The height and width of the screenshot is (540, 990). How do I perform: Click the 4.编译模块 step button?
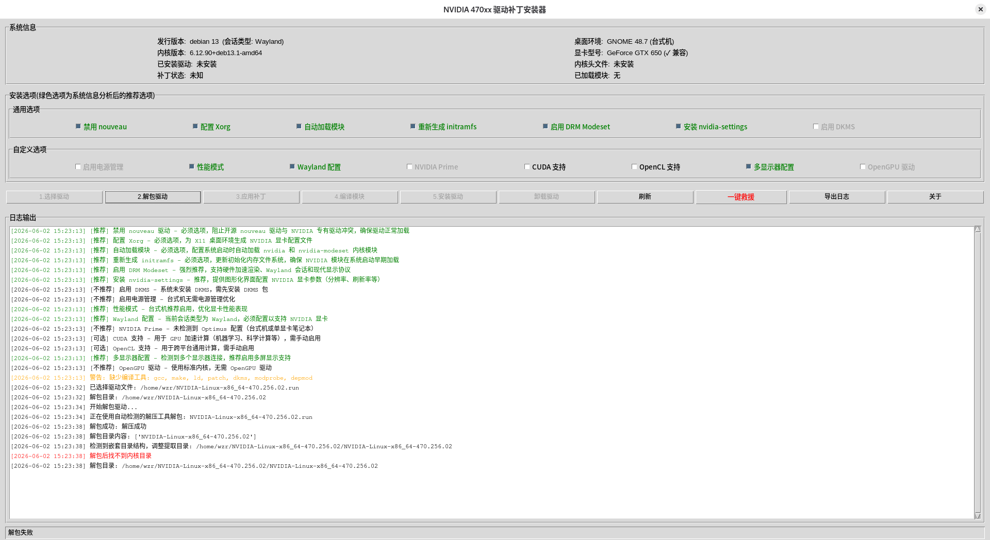pyautogui.click(x=350, y=197)
